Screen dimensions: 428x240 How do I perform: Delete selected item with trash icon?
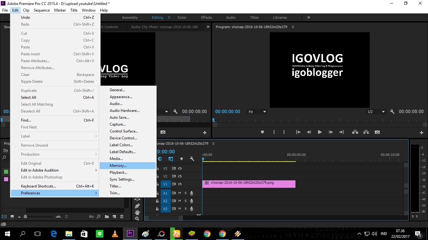pyautogui.click(x=122, y=217)
